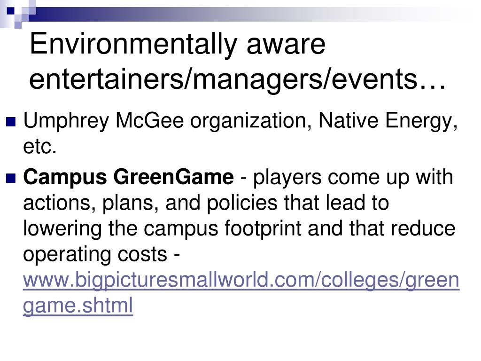Select the square bullet before Campus GreenGame

11,178
